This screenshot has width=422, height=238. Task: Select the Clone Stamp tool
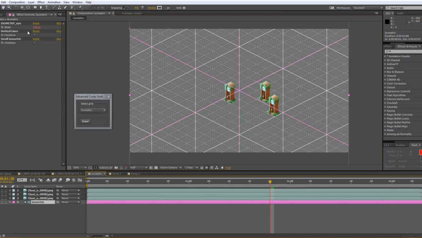tap(60, 8)
